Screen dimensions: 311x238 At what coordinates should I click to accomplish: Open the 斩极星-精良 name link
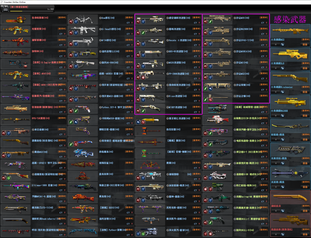point(278,135)
